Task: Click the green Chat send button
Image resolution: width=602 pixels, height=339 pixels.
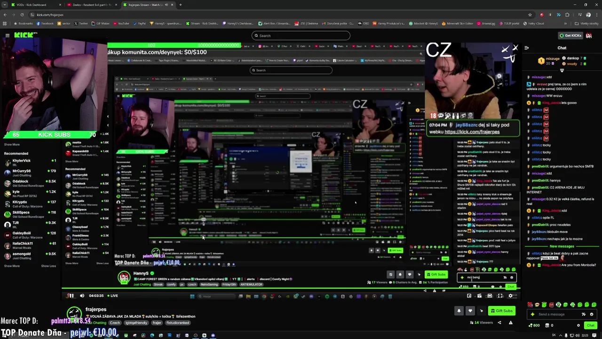Action: [x=591, y=325]
